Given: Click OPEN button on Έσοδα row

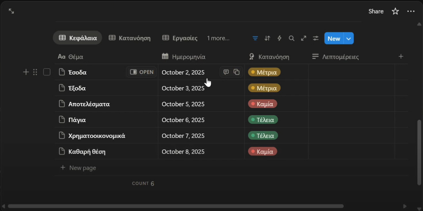Looking at the screenshot, I should (142, 72).
